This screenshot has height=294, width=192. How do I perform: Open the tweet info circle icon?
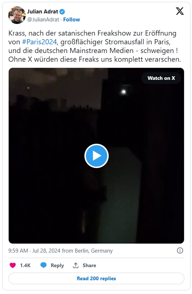[180, 250]
